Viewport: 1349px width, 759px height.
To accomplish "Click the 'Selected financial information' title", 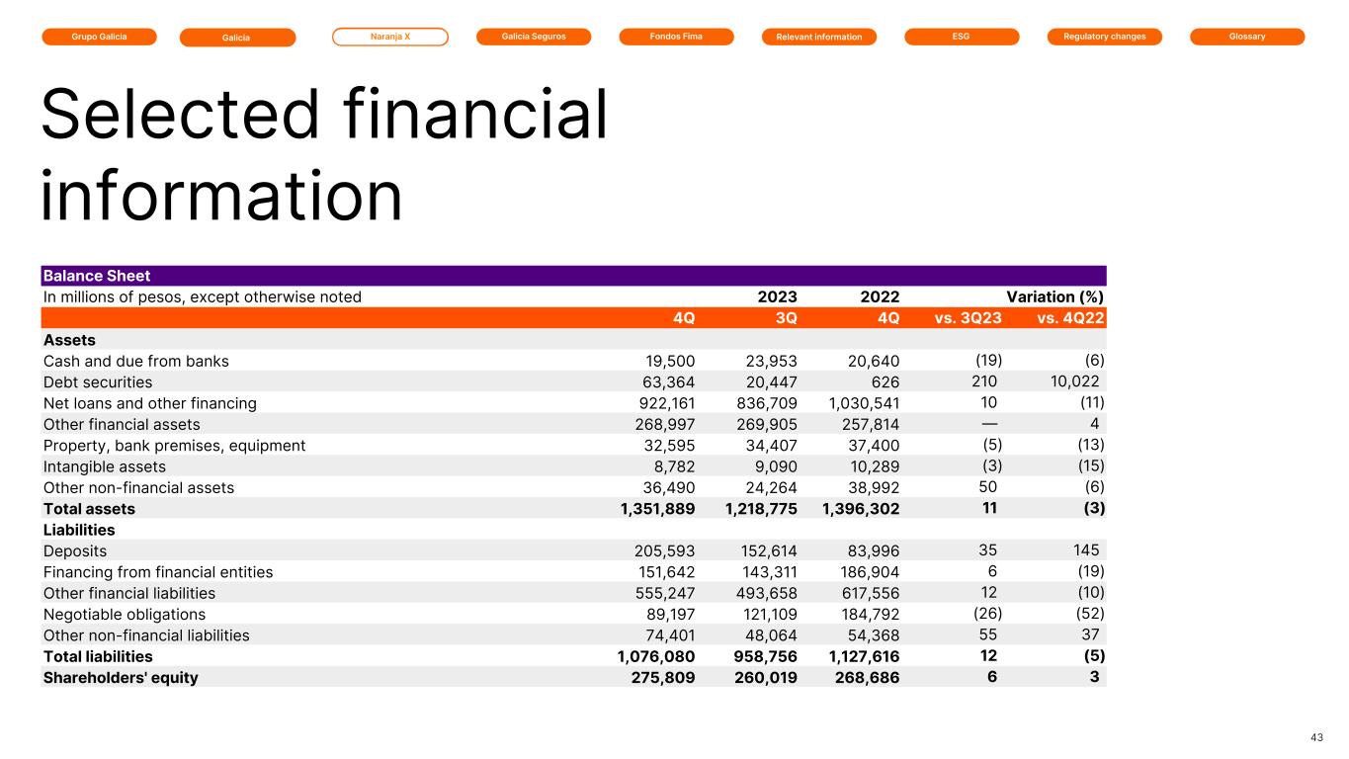I will pos(323,155).
